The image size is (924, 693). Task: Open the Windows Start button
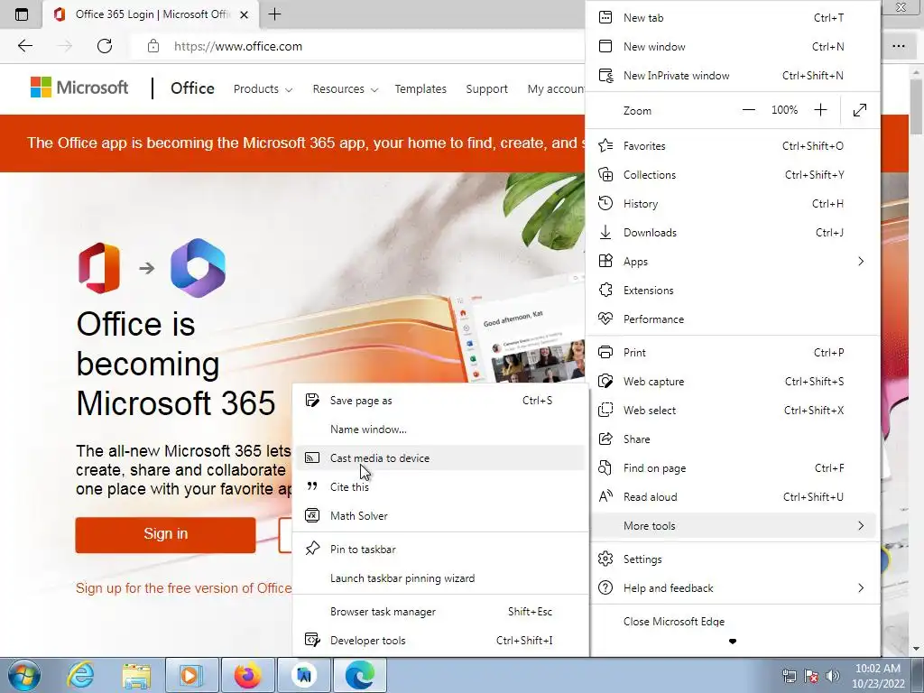24,675
